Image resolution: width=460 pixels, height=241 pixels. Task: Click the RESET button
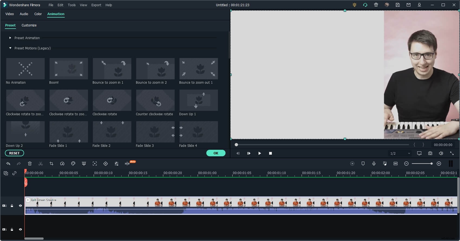14,153
